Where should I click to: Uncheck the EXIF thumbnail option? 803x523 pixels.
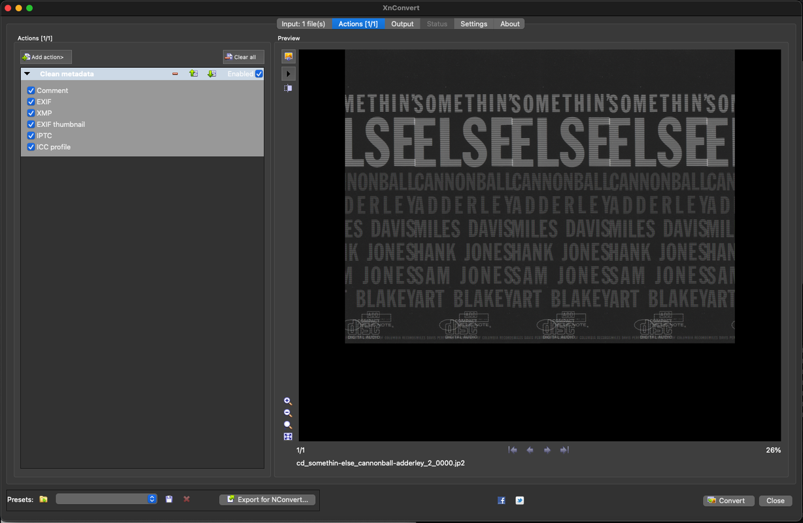(x=31, y=124)
